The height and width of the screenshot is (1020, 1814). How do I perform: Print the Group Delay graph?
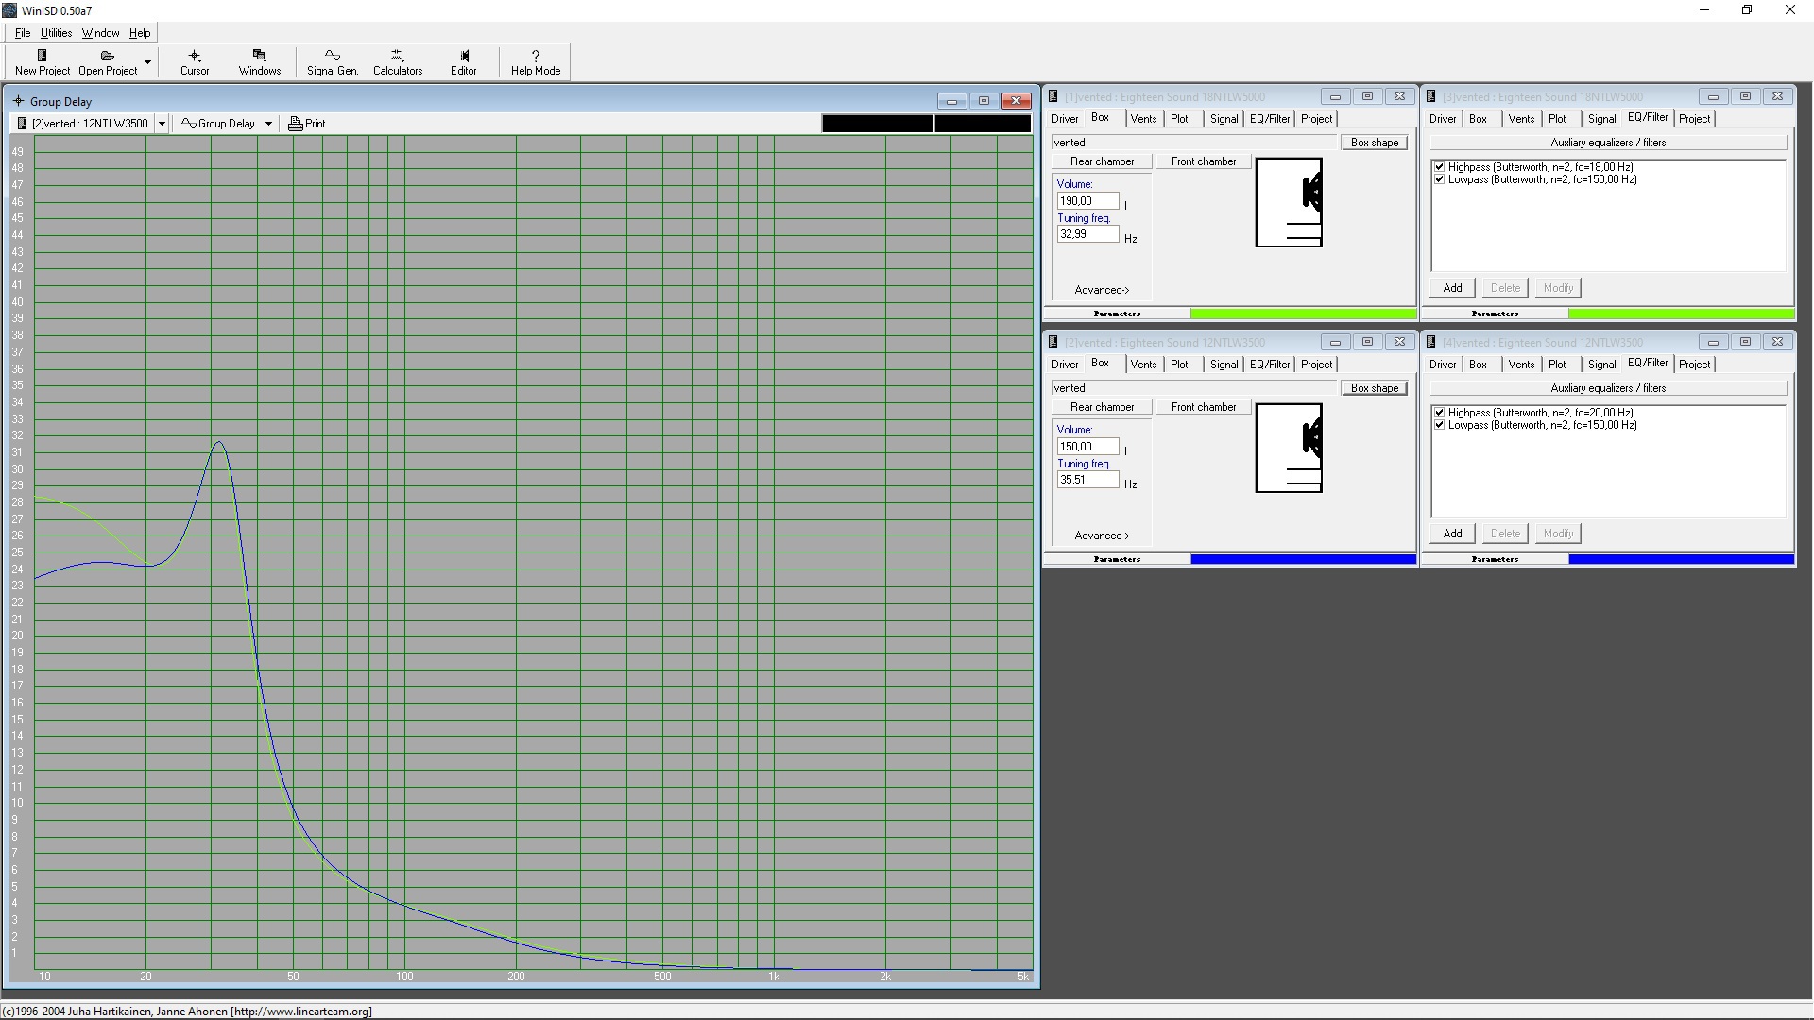tap(306, 124)
